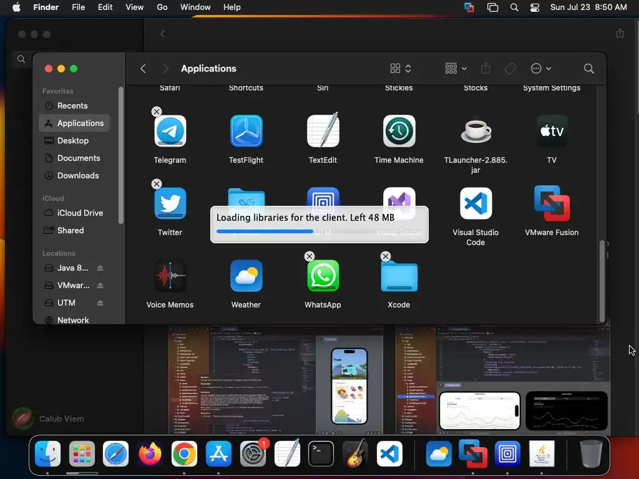The width and height of the screenshot is (639, 479).
Task: Open Finder from the Dock
Action: (47, 454)
